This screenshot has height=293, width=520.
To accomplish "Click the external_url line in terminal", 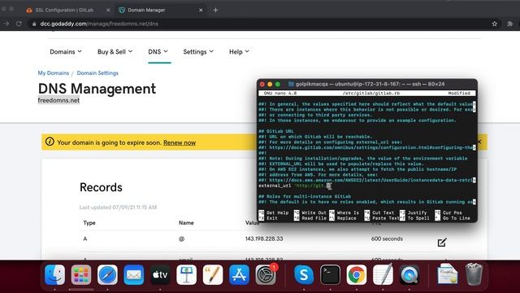I will click(x=295, y=186).
